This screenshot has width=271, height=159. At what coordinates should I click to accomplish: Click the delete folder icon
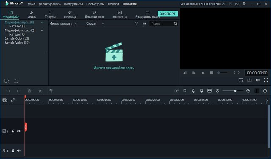(x=16, y=81)
